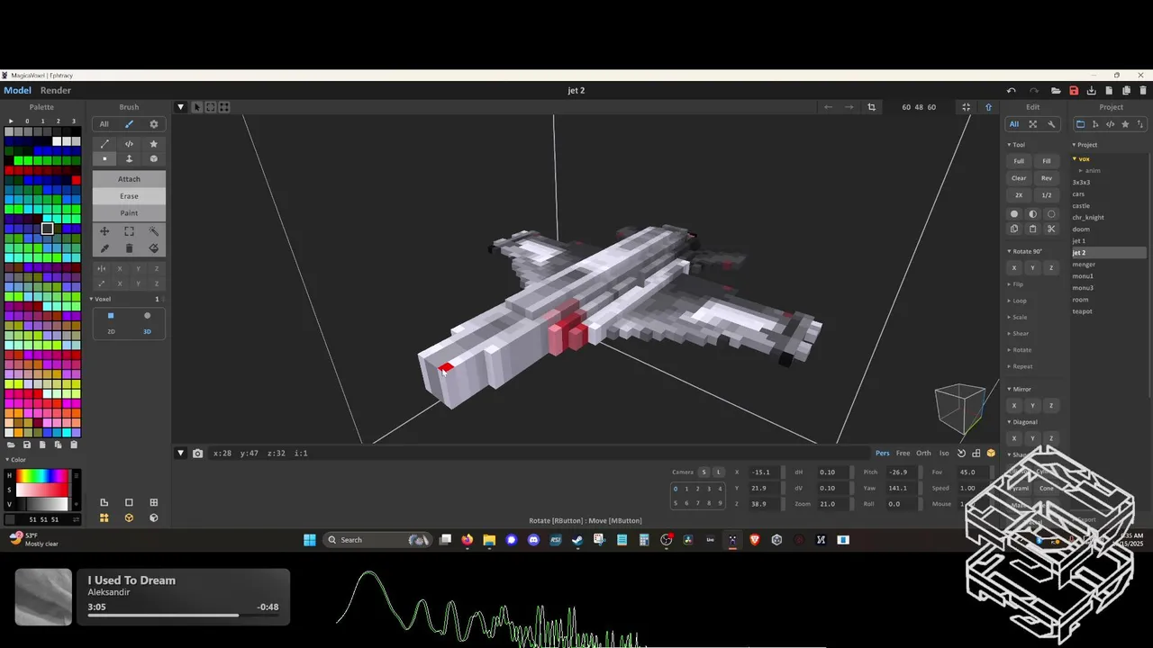Select the Move tool cross-arrows icon
The height and width of the screenshot is (648, 1153).
coord(104,231)
